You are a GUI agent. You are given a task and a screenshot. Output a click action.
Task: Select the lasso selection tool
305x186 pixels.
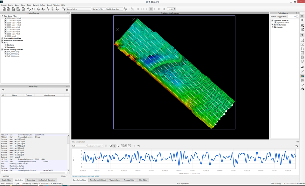[302, 49]
